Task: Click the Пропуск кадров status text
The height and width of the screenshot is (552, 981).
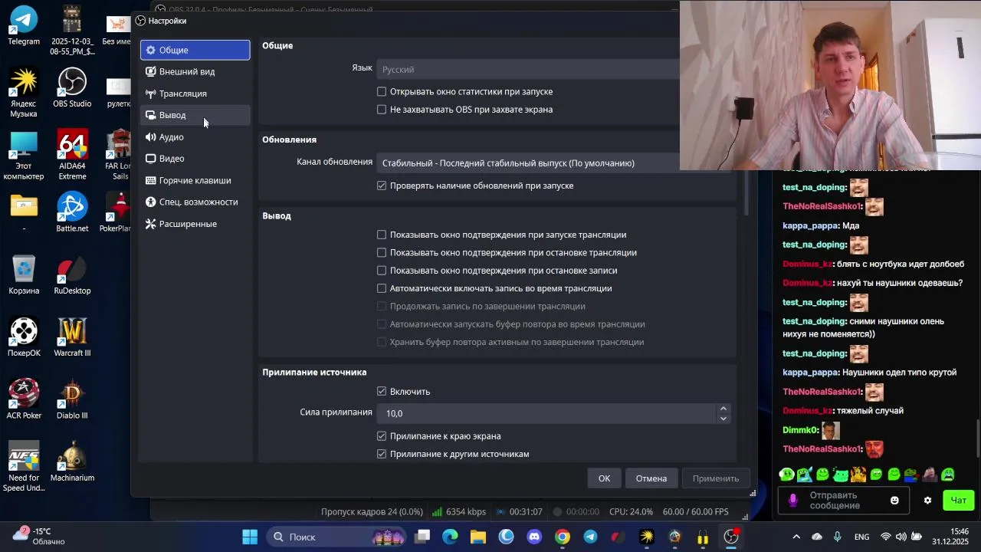Action: (x=372, y=511)
